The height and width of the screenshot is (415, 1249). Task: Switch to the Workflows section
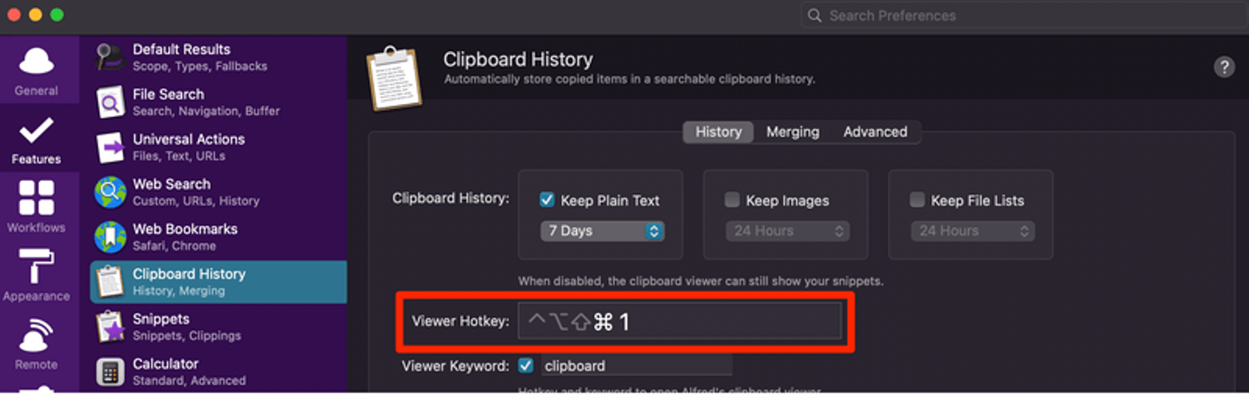pos(36,206)
